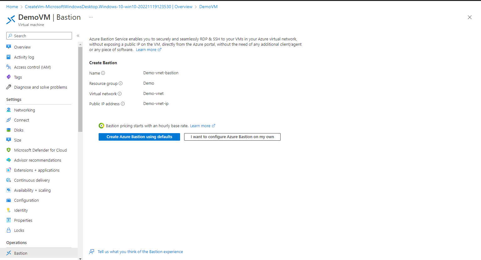Focus the sidebar Search box

pyautogui.click(x=39, y=36)
